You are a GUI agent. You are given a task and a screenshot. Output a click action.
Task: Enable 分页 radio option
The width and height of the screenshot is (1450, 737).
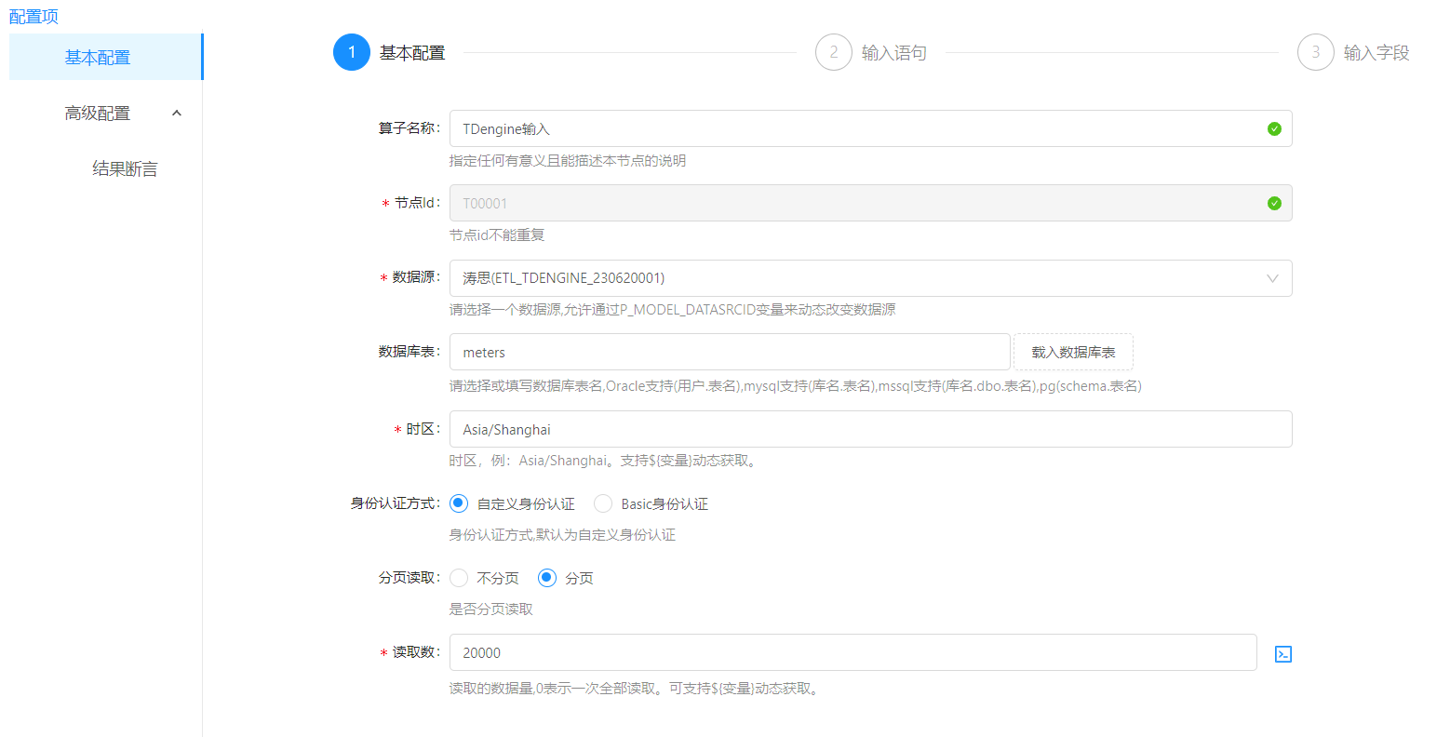[x=547, y=578]
